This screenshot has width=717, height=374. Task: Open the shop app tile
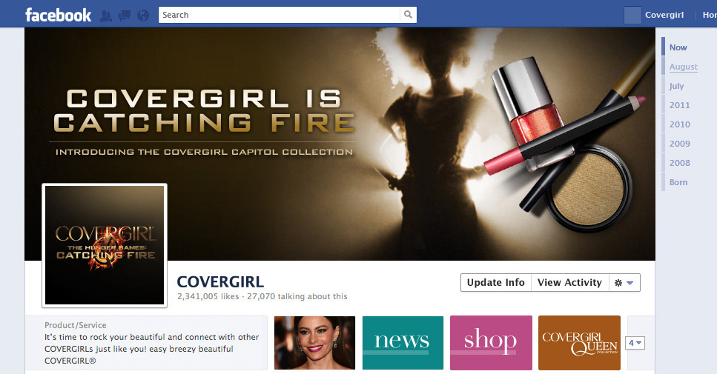[491, 342]
